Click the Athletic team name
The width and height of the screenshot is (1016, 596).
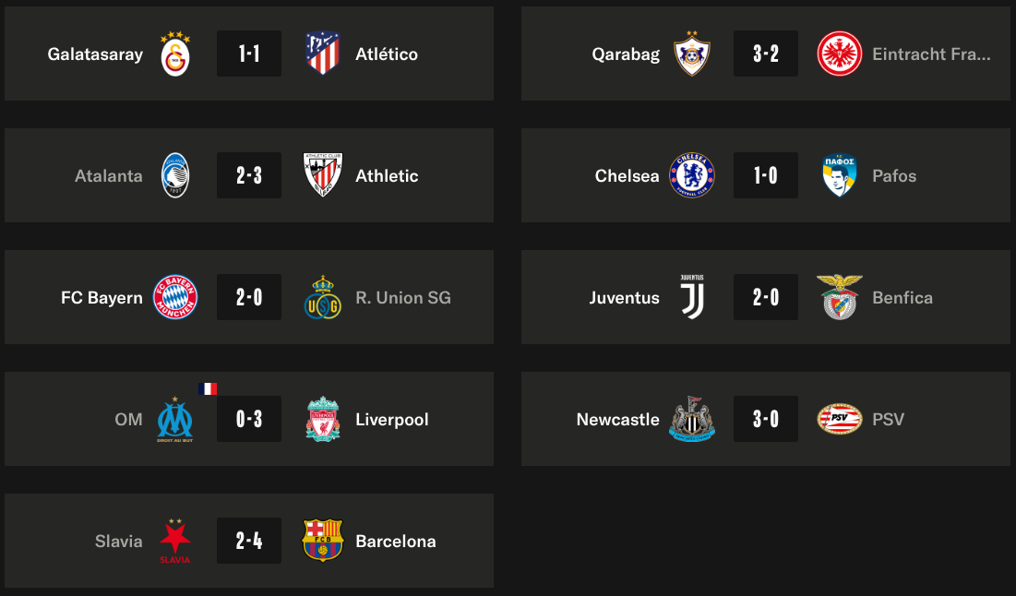click(x=387, y=175)
